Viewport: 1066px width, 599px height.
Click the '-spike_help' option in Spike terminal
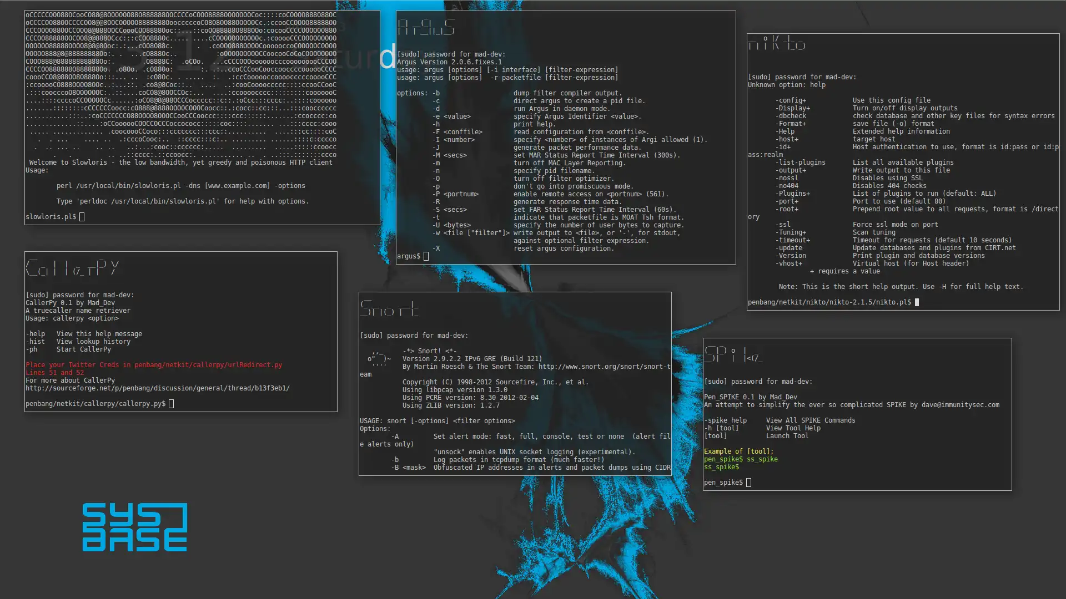725,420
